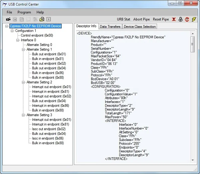200x174 pixels.
Task: Click the <CONFIGURATION> tag line
Action: pyautogui.click(x=106, y=86)
